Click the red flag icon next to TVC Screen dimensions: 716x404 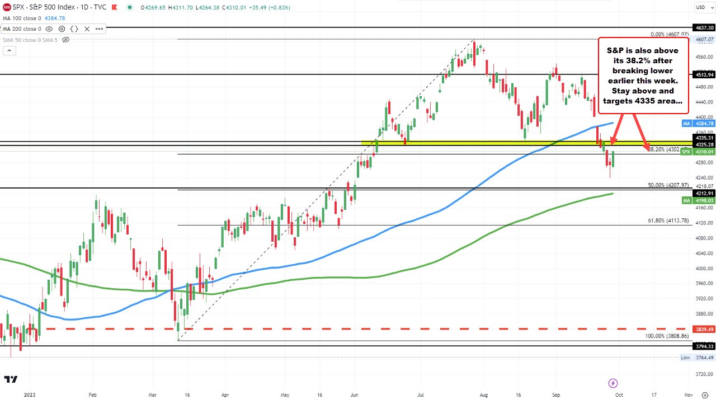click(114, 7)
